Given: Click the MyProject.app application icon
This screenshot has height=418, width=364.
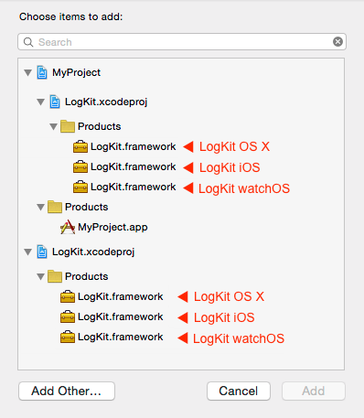Looking at the screenshot, I should point(68,227).
